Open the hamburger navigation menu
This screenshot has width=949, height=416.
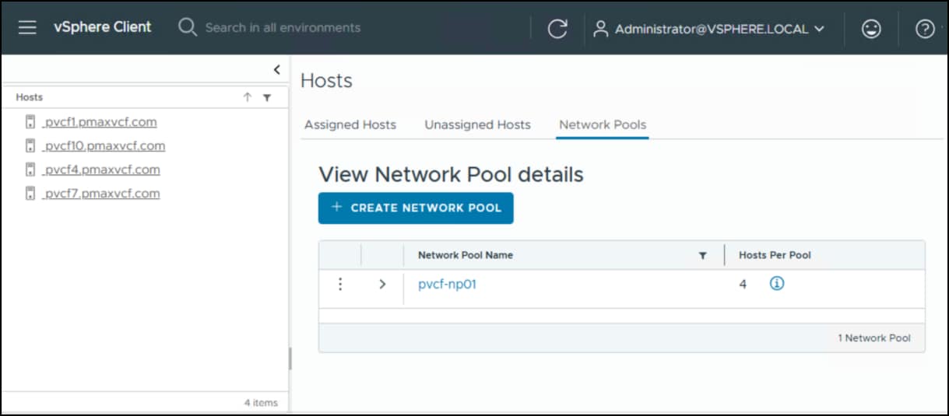27,27
